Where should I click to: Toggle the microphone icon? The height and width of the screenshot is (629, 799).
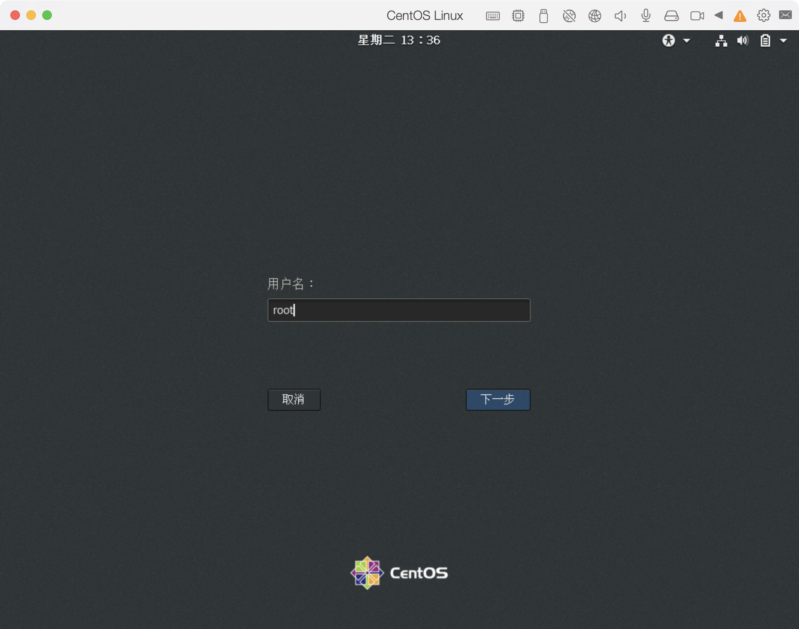click(646, 16)
